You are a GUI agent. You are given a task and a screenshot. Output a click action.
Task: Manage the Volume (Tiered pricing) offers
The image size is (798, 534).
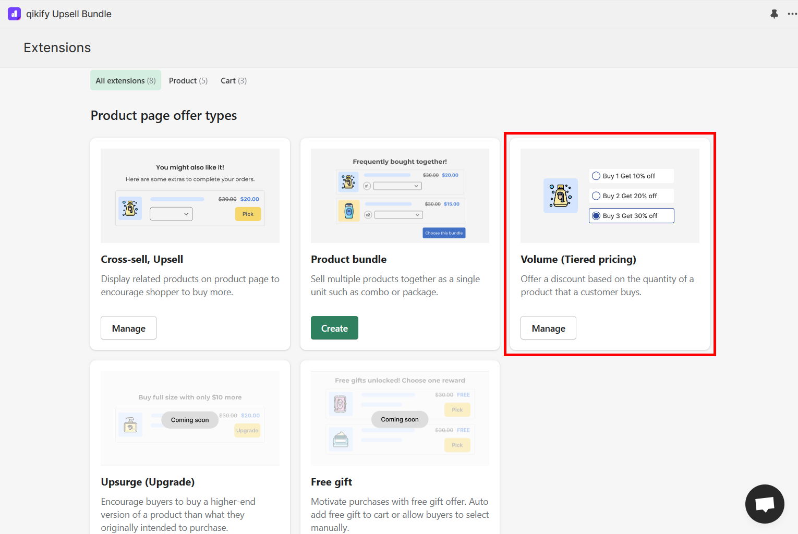pos(548,328)
